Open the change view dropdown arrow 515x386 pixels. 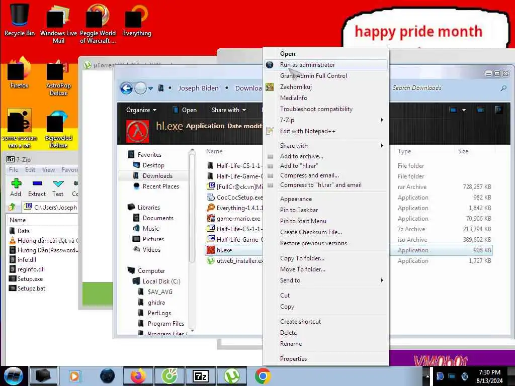pyautogui.click(x=464, y=110)
